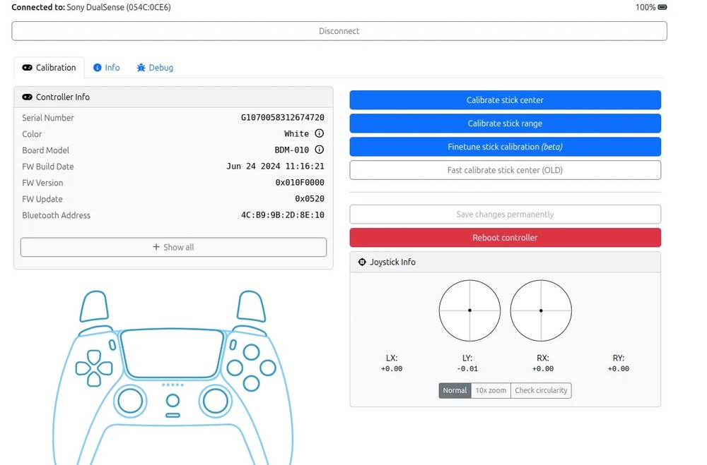Click the asterisk icon on the Debug tab
This screenshot has width=707, height=465.
pyautogui.click(x=141, y=67)
